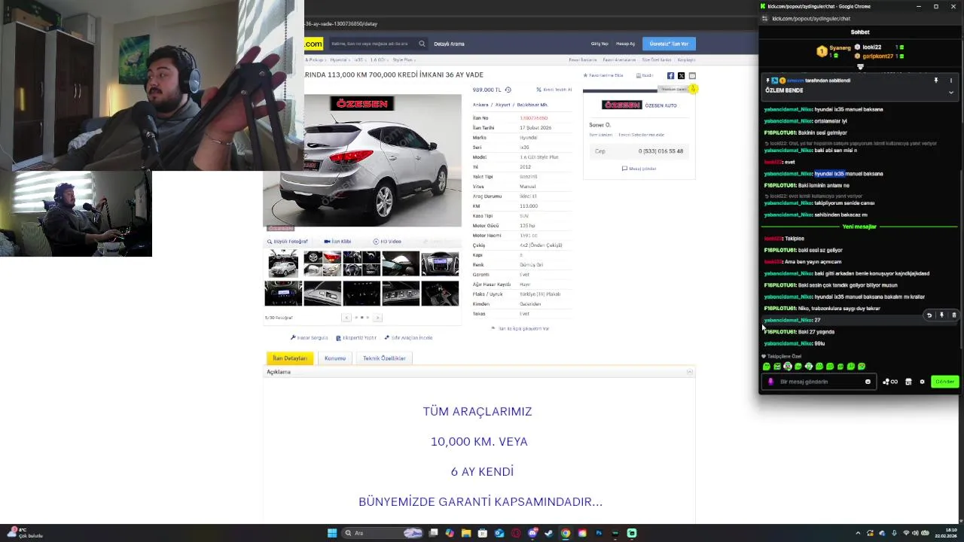Screen dimensions: 964x542
Task: Switch to the Konumu tab
Action: point(335,358)
